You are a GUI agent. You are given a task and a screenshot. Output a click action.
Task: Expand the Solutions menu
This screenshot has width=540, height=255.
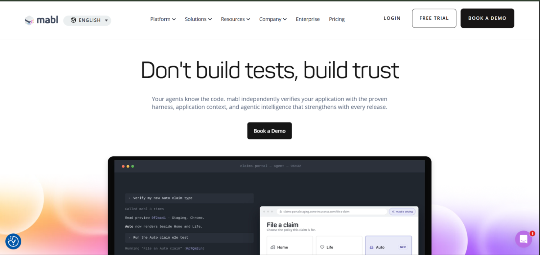coord(198,19)
